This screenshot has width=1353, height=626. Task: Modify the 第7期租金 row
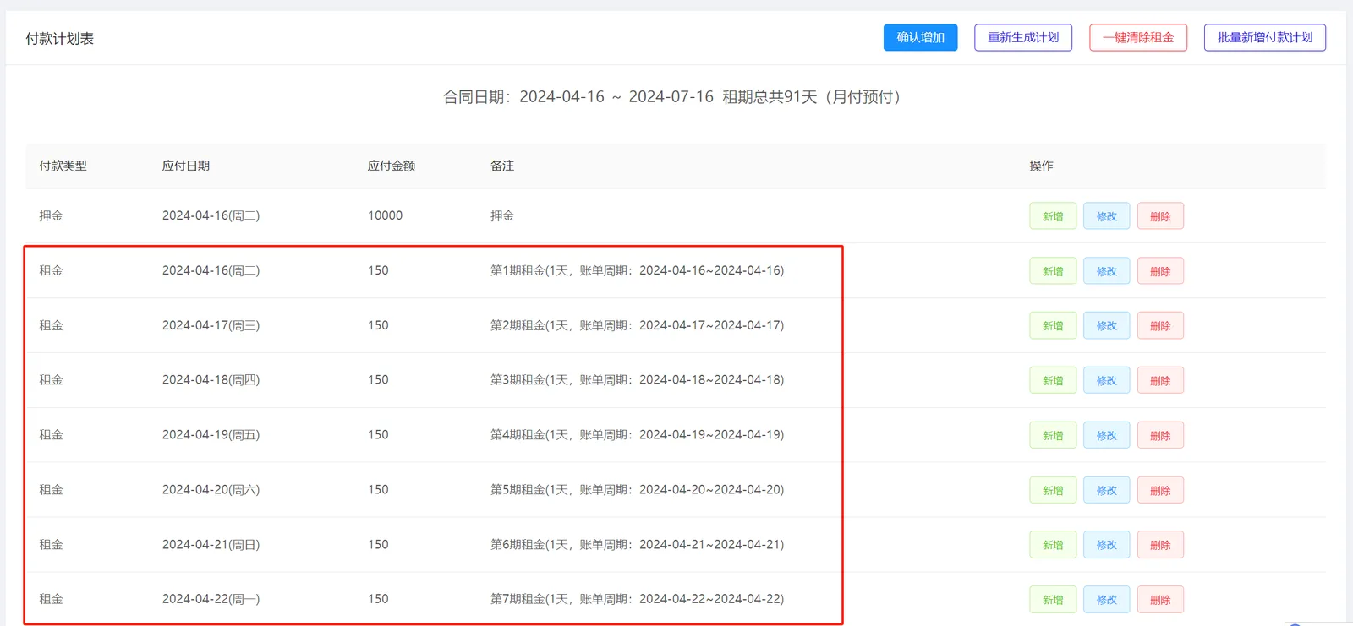coord(1107,600)
